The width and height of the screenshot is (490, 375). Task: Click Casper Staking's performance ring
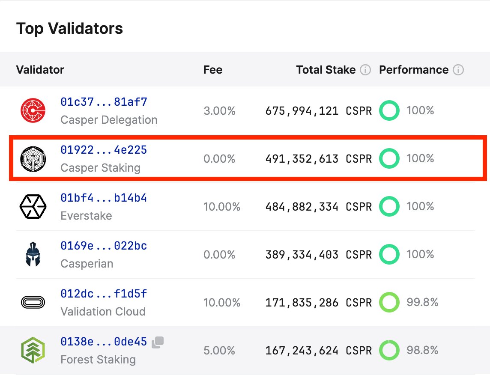(x=389, y=159)
